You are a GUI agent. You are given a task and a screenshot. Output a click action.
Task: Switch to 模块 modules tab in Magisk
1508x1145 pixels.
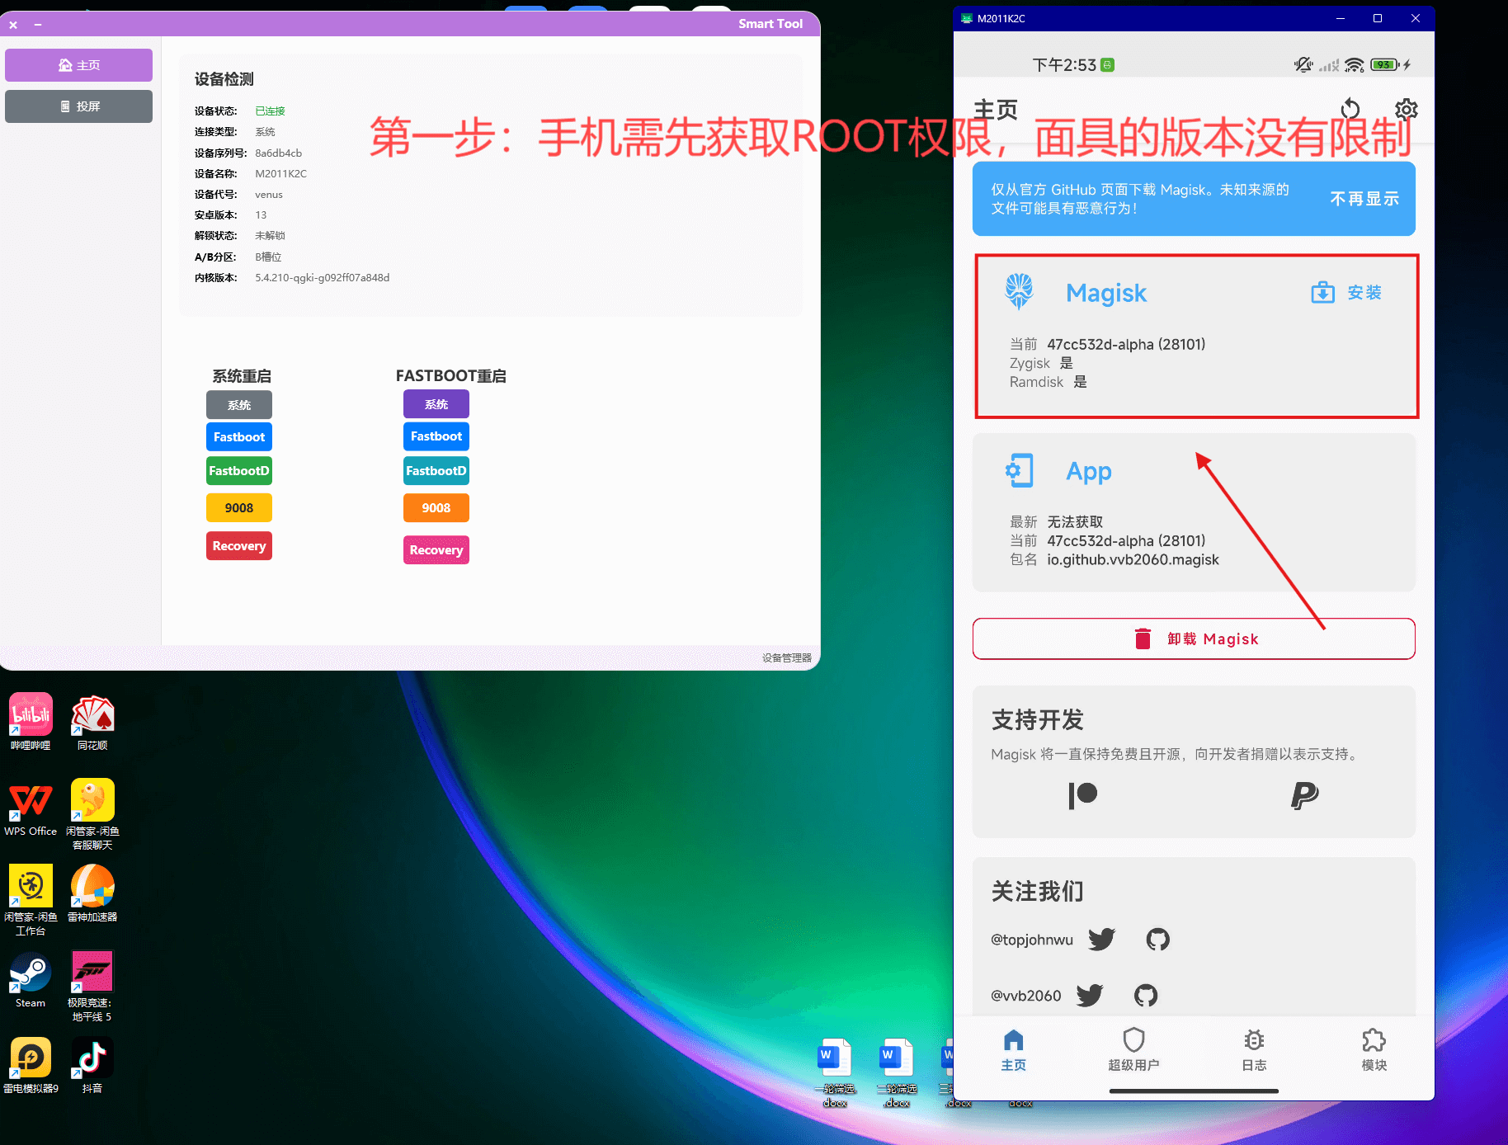1374,1050
